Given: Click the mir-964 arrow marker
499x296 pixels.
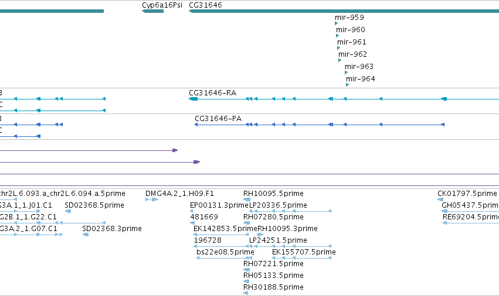Looking at the screenshot, I should pyautogui.click(x=347, y=85).
